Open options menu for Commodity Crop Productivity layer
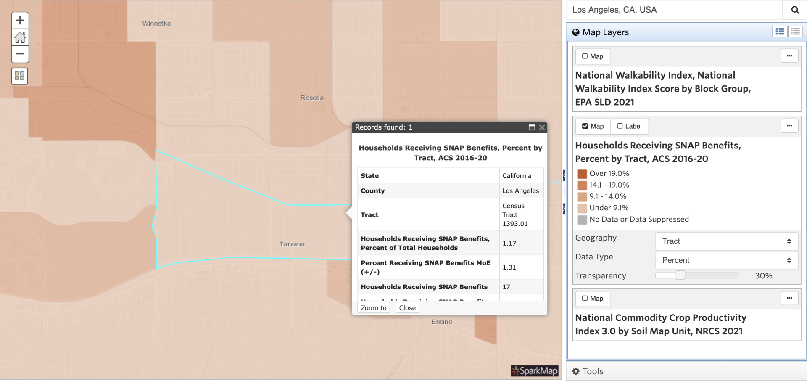 tap(790, 298)
